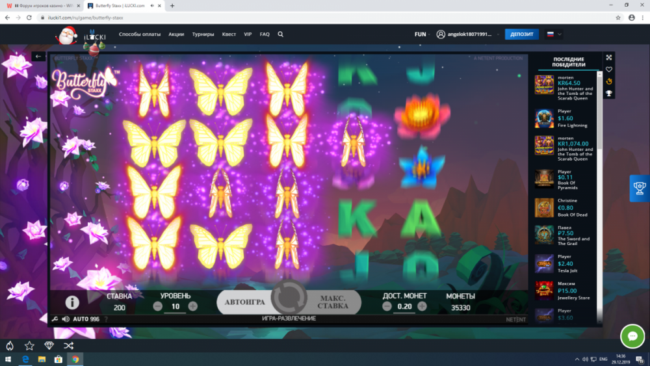Increase coin value with plus button
The image size is (650, 366).
coord(422,306)
